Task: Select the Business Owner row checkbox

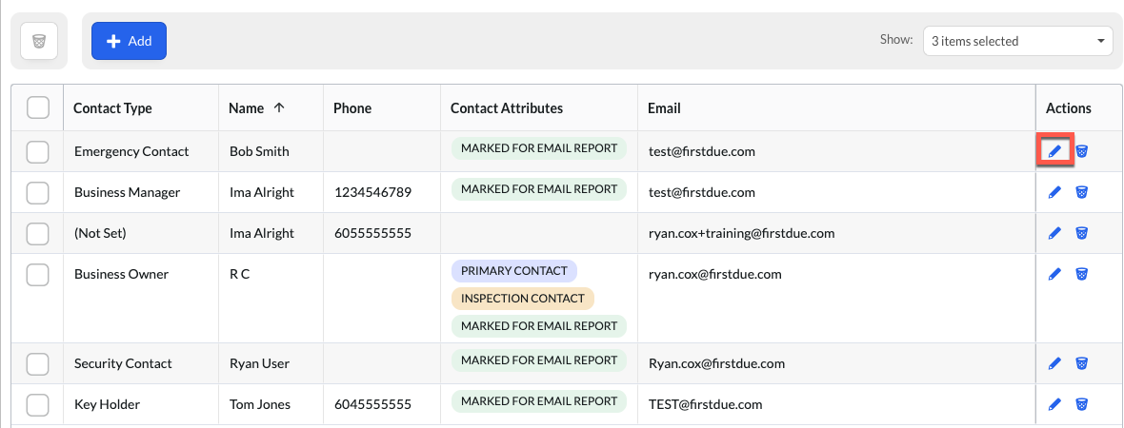Action: coord(37,274)
